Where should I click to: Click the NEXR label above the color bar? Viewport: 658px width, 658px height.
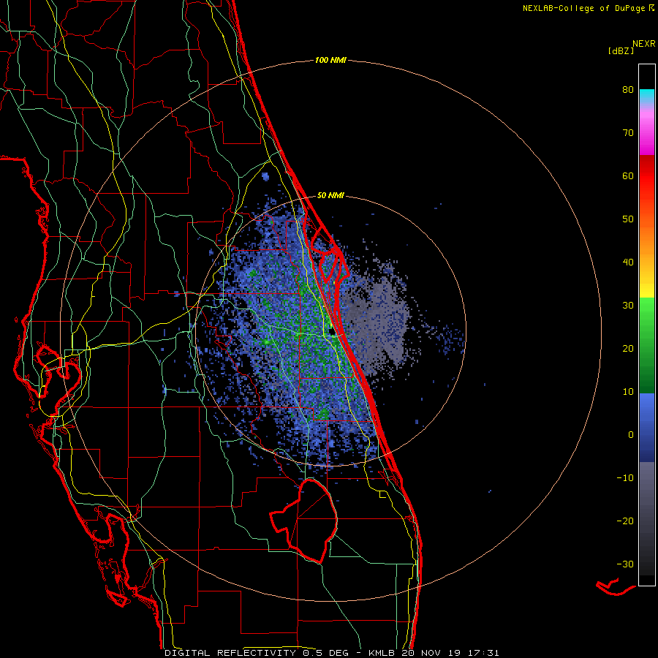[643, 44]
